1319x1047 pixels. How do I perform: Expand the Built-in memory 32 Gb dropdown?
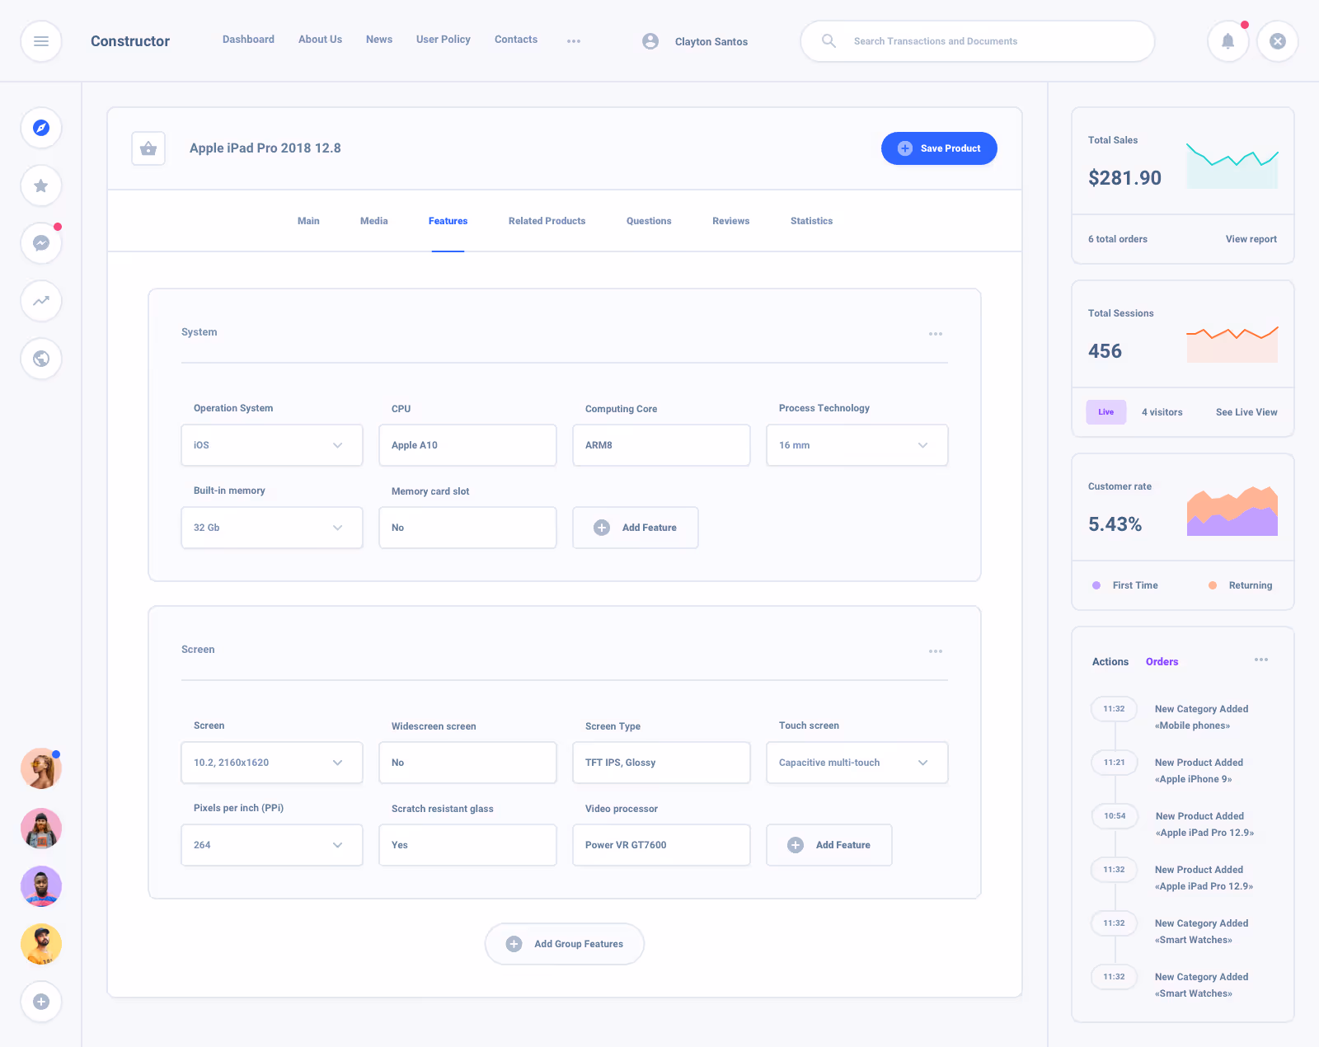pyautogui.click(x=272, y=528)
